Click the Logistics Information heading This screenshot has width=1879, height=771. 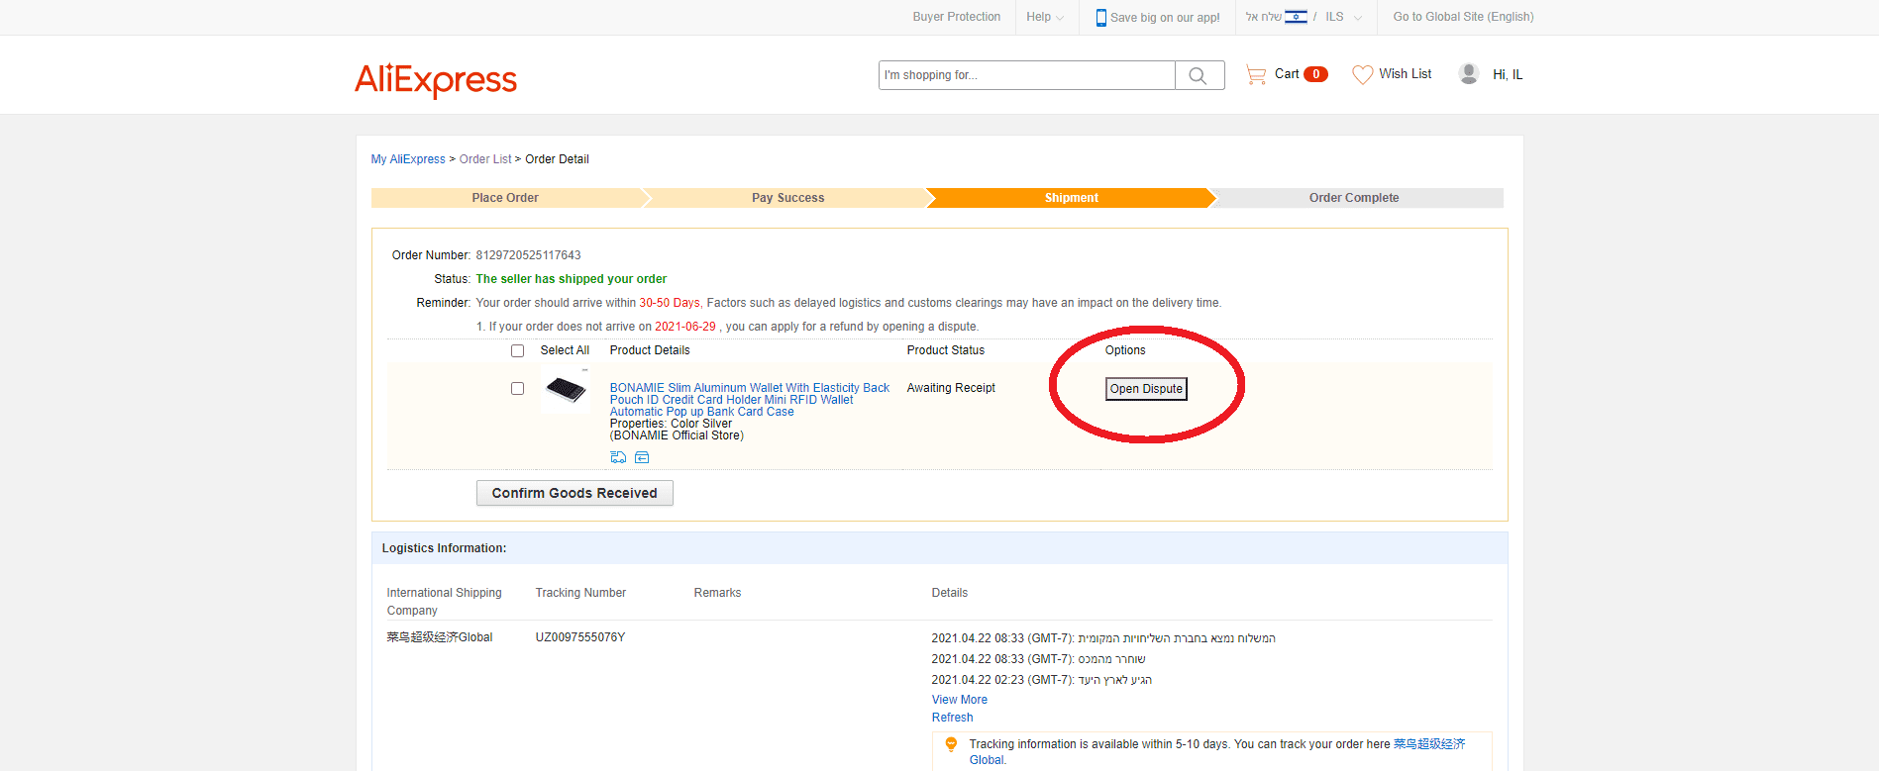pos(444,548)
